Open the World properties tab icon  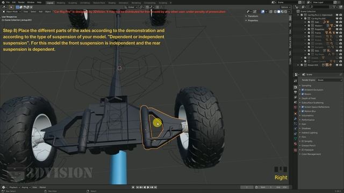click(x=295, y=107)
